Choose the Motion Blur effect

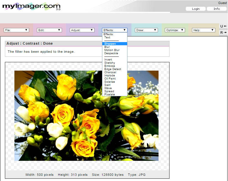pos(115,50)
